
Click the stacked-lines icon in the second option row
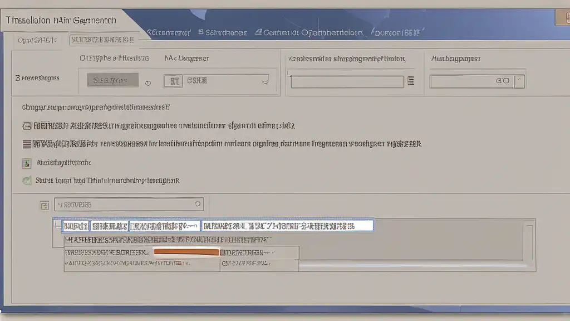tap(27, 144)
